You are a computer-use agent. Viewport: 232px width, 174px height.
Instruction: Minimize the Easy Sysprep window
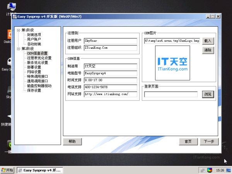point(208,17)
